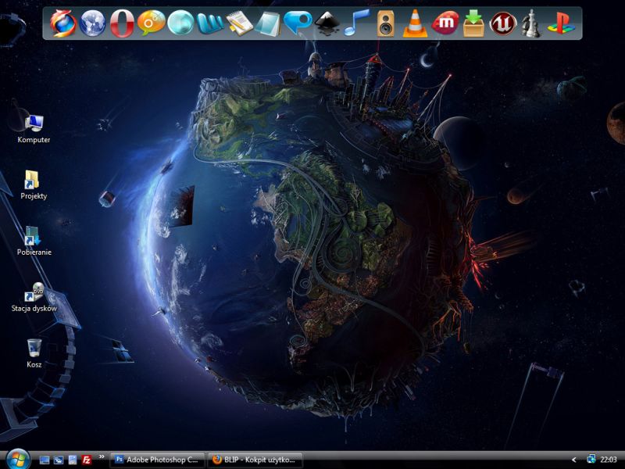
Task: Show hidden system tray icons arrow
Action: [x=574, y=460]
